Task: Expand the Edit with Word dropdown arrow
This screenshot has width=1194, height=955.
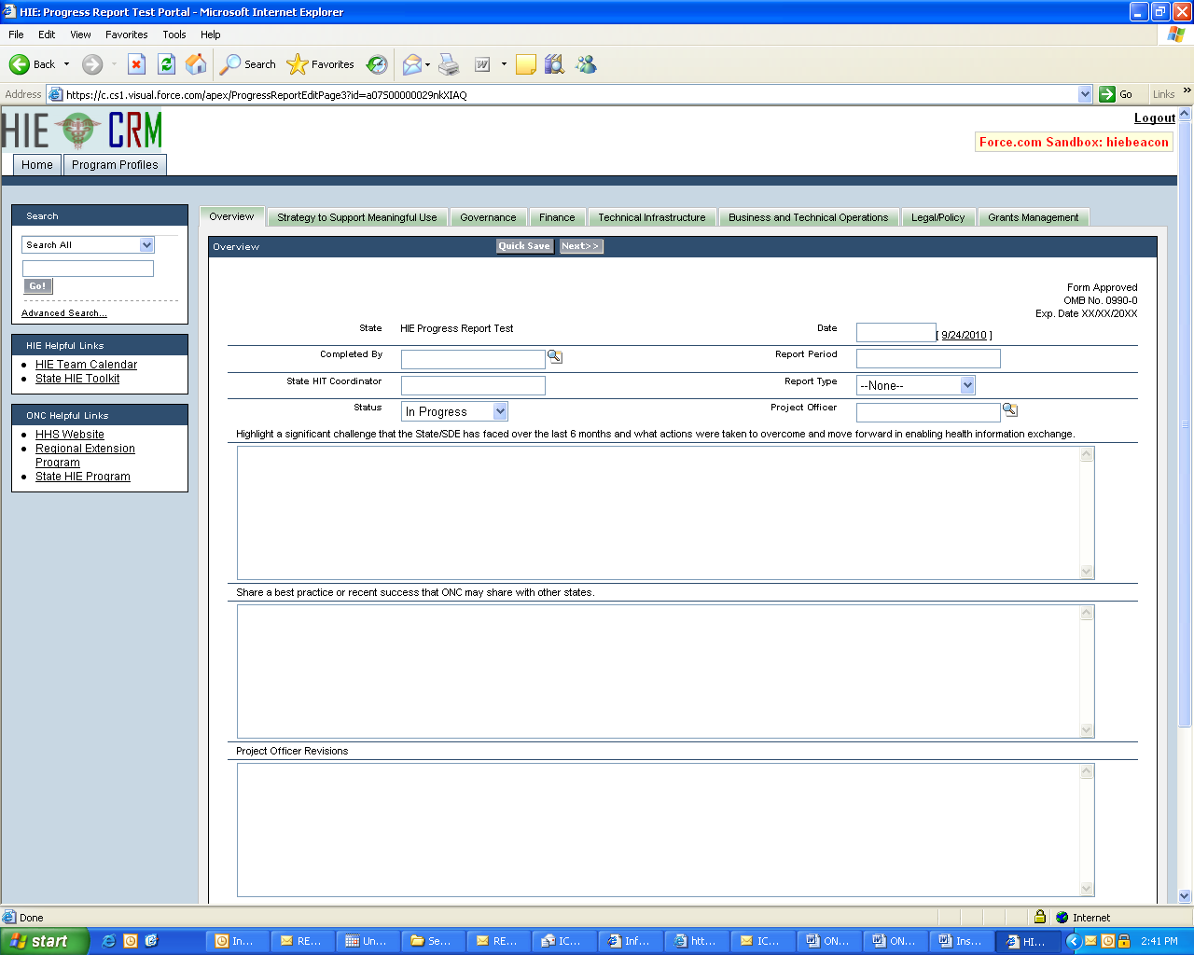Action: click(504, 64)
